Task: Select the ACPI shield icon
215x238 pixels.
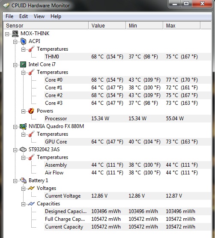Action: click(x=23, y=41)
